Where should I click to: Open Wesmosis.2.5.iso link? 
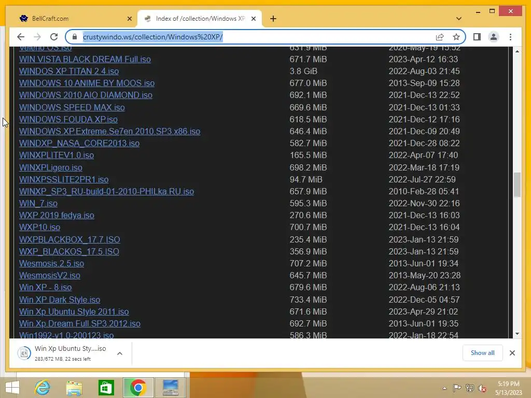pos(51,263)
